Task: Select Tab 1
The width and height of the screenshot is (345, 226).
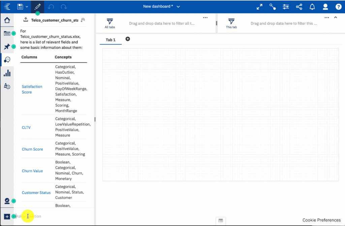Action: pyautogui.click(x=111, y=40)
